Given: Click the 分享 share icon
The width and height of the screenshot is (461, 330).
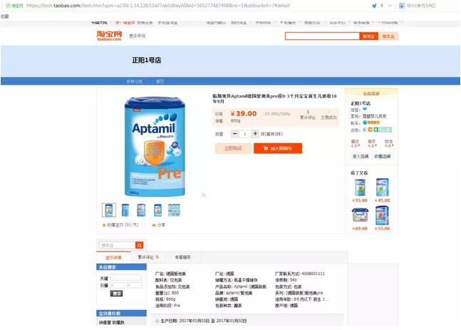Looking at the screenshot, I should (154, 225).
